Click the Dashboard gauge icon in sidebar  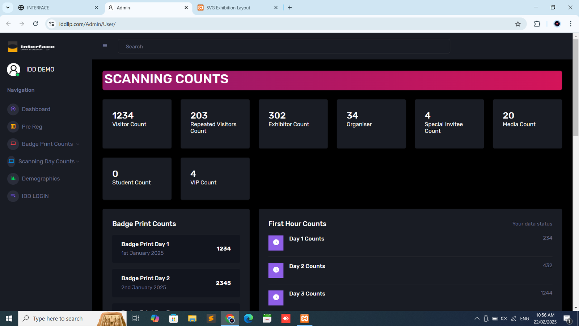[x=13, y=109]
